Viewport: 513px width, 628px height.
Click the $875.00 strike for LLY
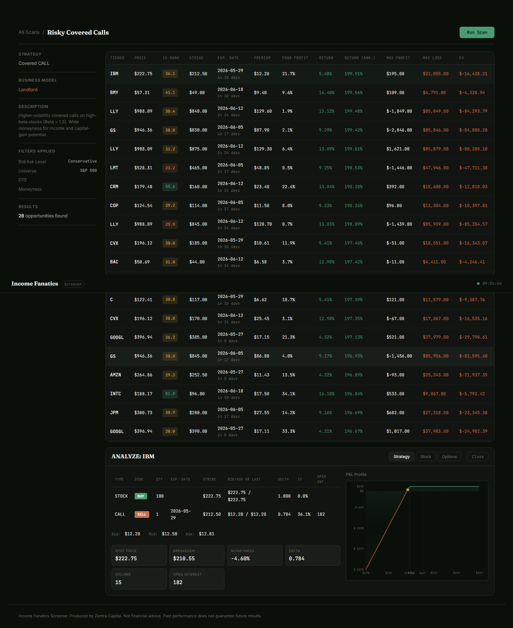[x=198, y=149]
